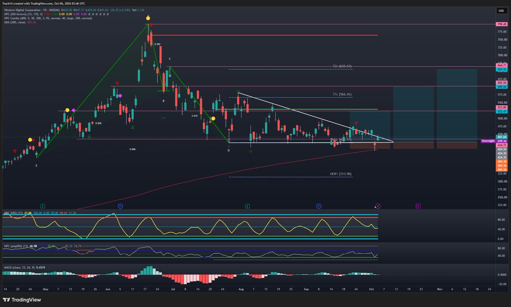Click the 434.73 pink price label
This screenshot has width=511, height=307.
(502, 145)
